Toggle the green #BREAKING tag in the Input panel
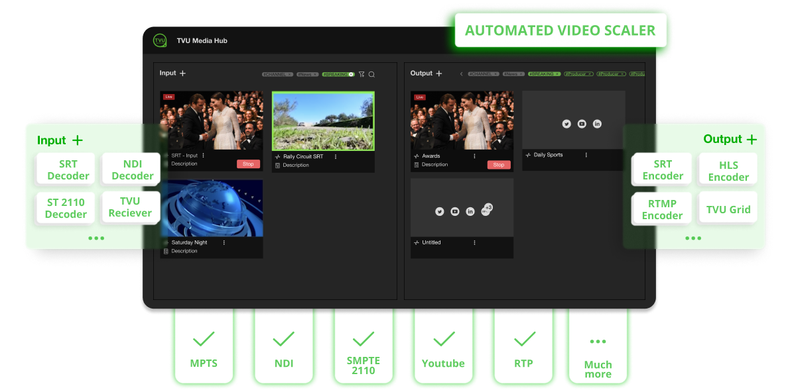This screenshot has width=796, height=390. pyautogui.click(x=338, y=74)
